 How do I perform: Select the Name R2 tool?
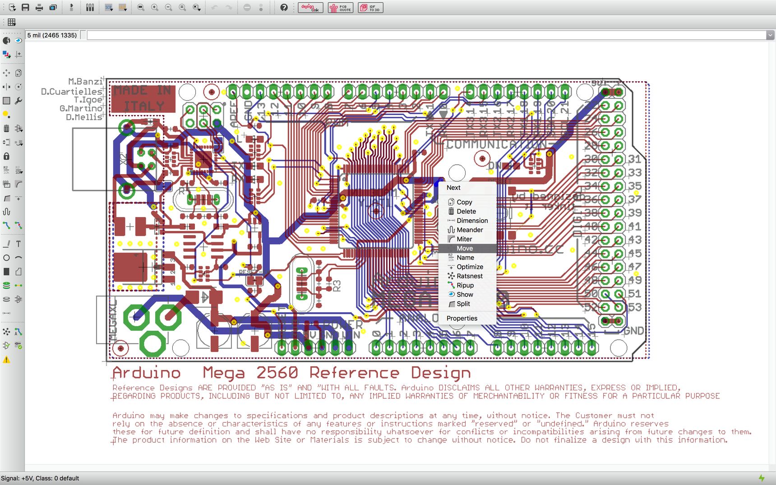pyautogui.click(x=6, y=170)
